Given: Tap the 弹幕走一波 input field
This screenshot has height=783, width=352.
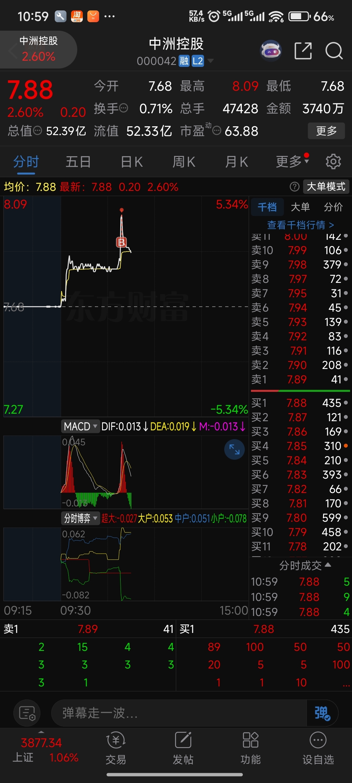Looking at the screenshot, I should click(179, 713).
